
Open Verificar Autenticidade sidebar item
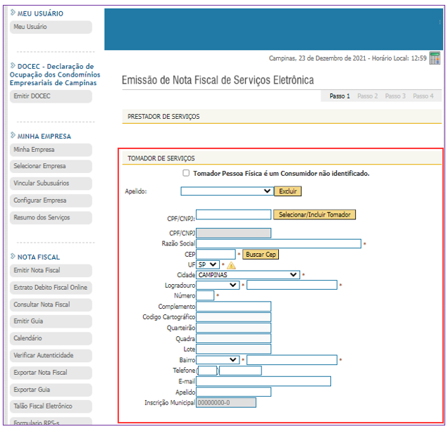pyautogui.click(x=51, y=355)
